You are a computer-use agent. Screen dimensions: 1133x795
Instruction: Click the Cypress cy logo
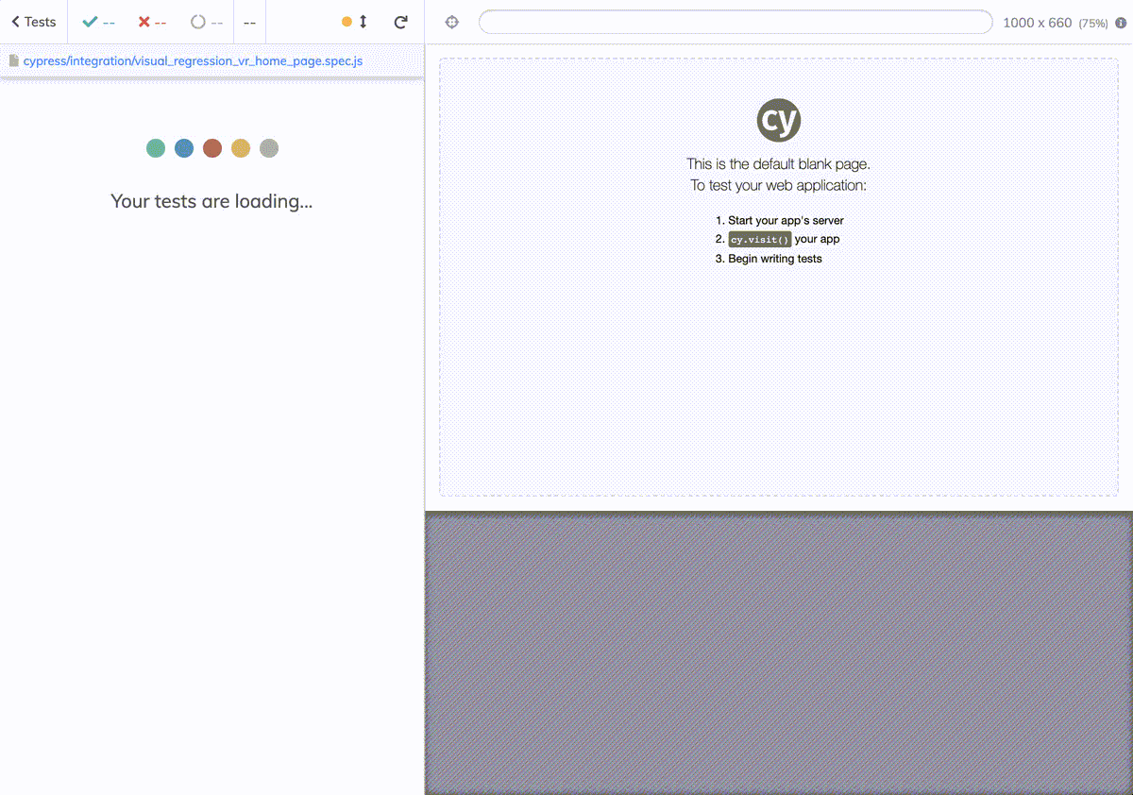[x=779, y=120]
